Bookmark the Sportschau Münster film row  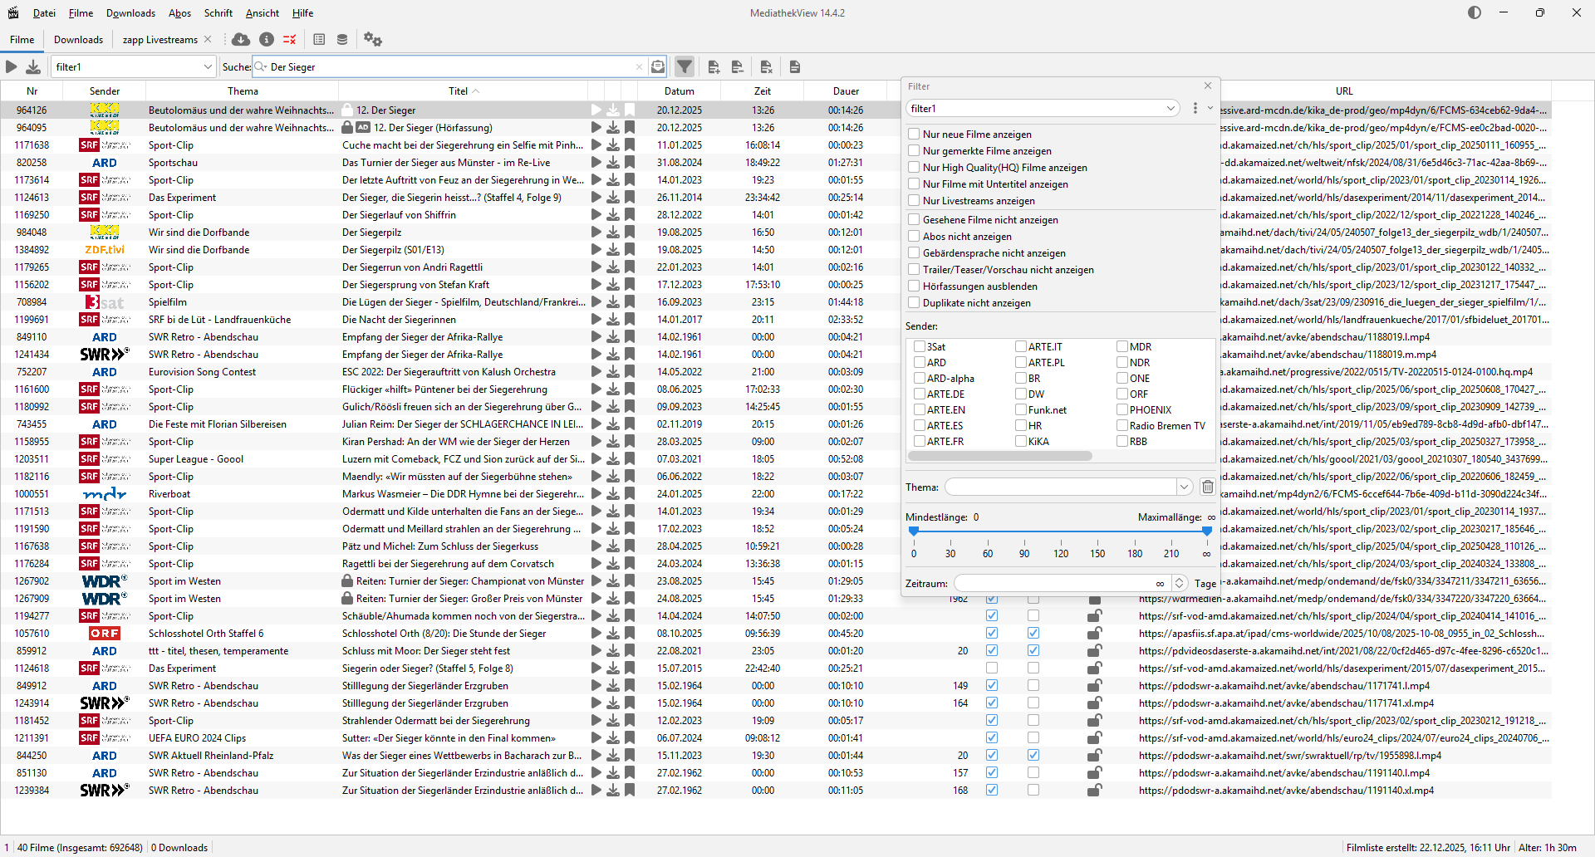[x=630, y=163]
